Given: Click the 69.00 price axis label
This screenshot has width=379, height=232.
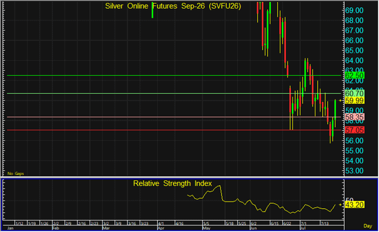Looking at the screenshot, I should tap(354, 10).
